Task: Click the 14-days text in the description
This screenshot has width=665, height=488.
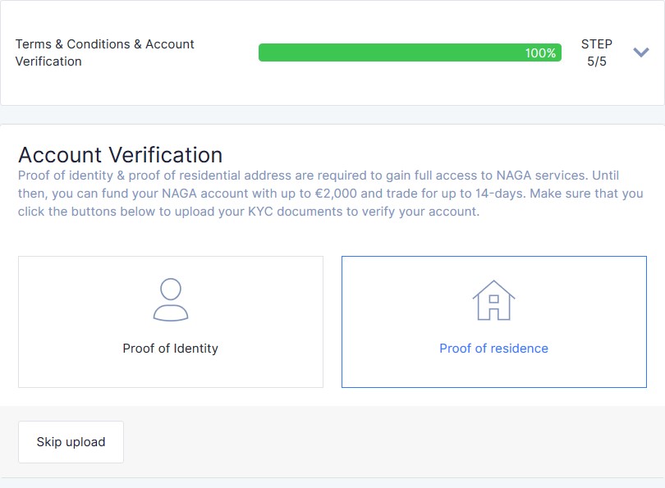Action: [501, 194]
